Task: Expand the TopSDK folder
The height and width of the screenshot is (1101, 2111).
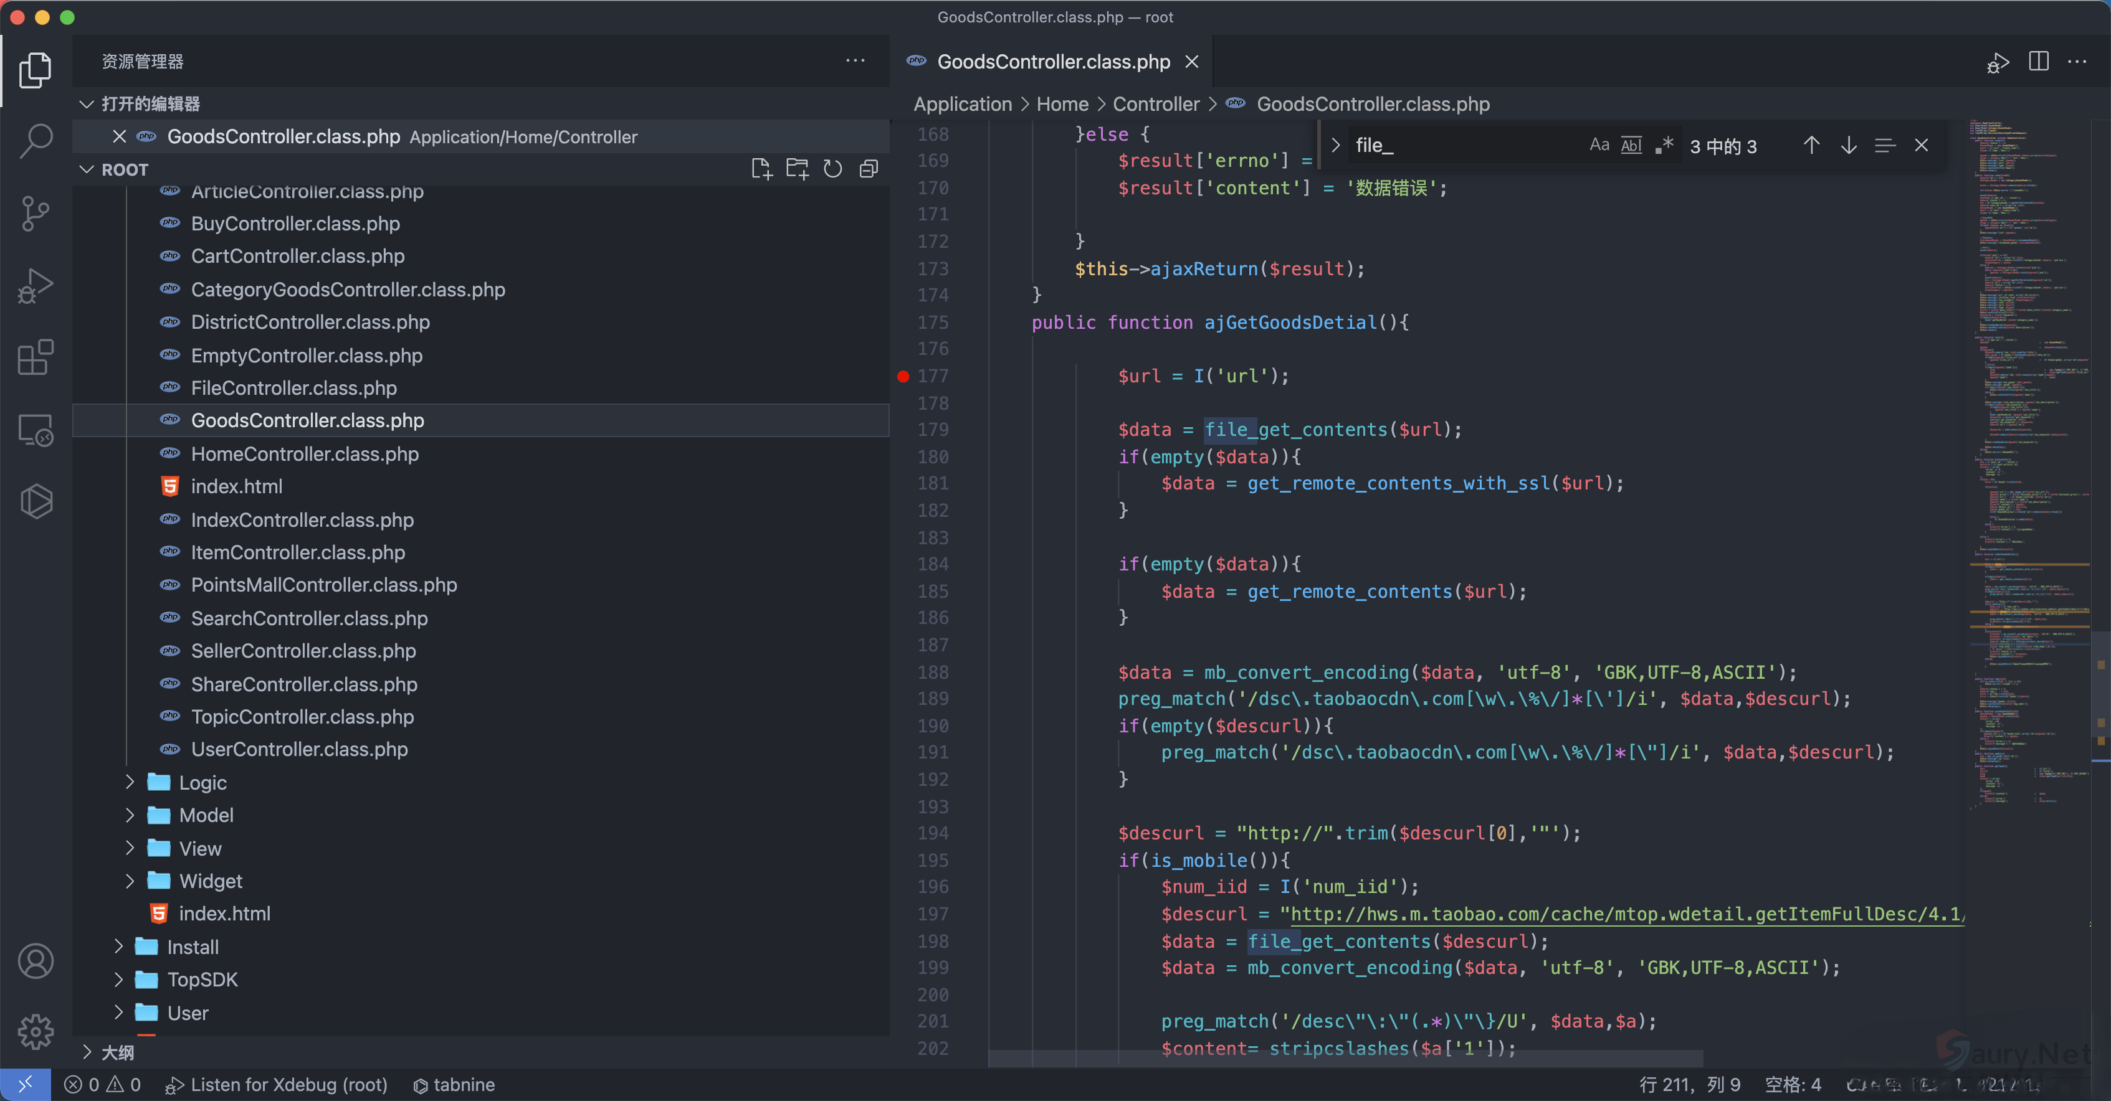Action: [203, 980]
